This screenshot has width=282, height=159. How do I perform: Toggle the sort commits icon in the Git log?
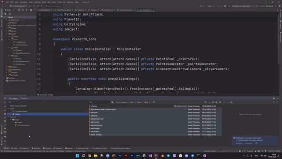pos(213,102)
